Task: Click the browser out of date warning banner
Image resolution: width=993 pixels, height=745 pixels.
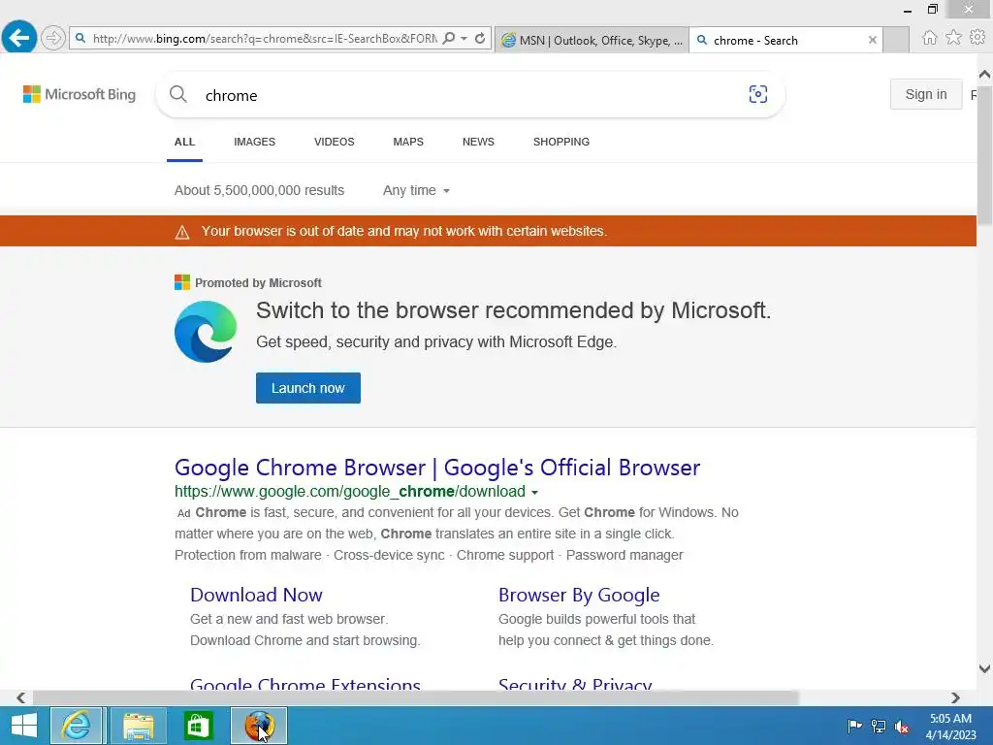Action: pos(488,231)
